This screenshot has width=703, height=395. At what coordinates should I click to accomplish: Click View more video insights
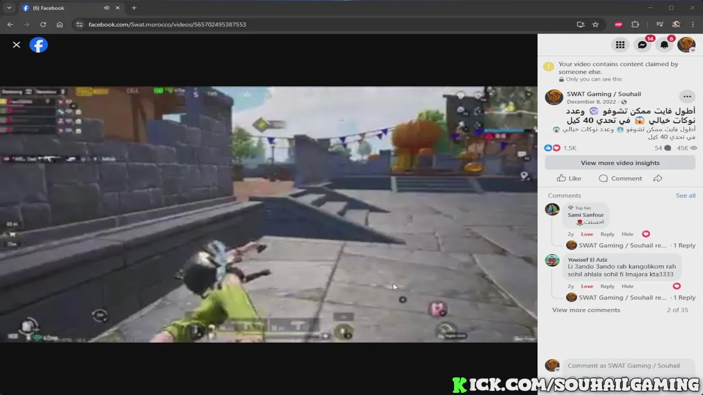click(x=620, y=163)
